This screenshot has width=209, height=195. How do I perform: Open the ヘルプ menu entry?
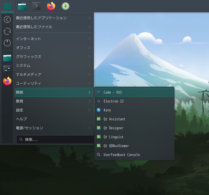pos(54,119)
